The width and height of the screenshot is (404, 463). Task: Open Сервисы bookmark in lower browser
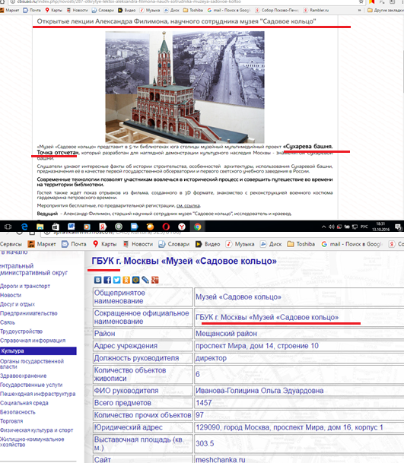coord(11,244)
